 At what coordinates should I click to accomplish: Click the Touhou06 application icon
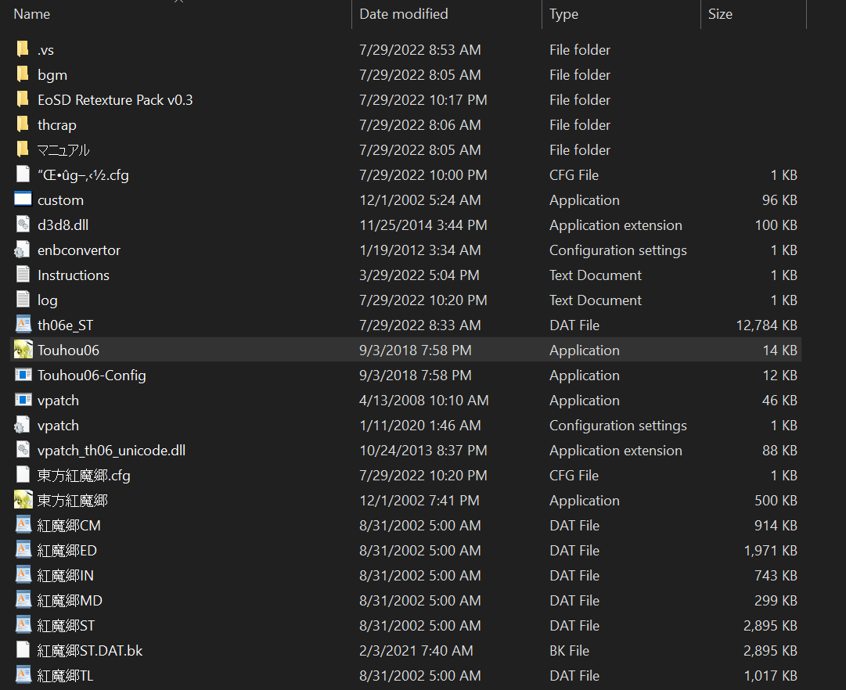pyautogui.click(x=23, y=350)
